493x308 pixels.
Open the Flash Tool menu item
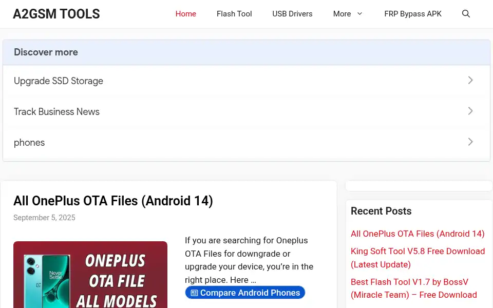pyautogui.click(x=234, y=14)
